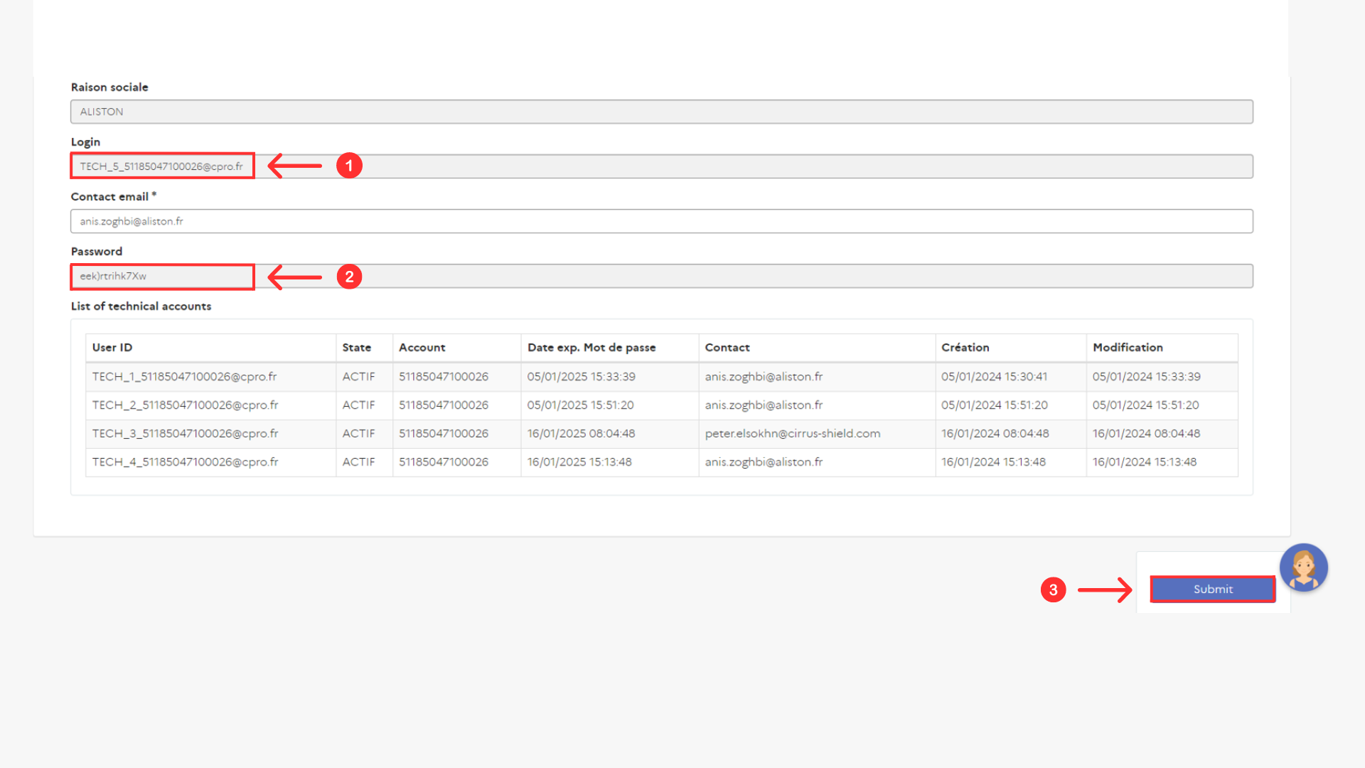Click the red number 1 marker
This screenshot has width=1365, height=768.
coord(349,166)
